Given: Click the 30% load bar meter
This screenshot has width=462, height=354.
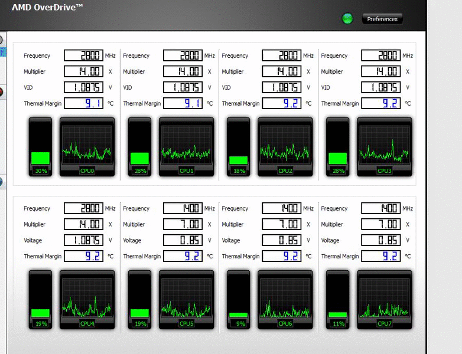Looking at the screenshot, I should [x=40, y=147].
